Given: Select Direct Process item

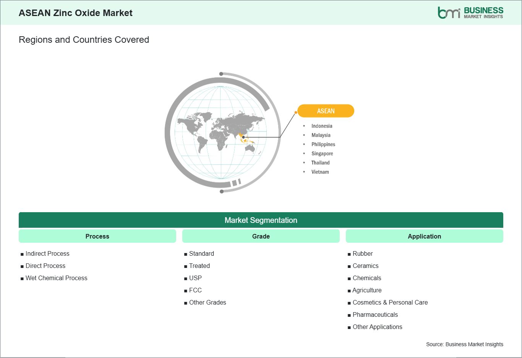Looking at the screenshot, I should click(x=45, y=266).
